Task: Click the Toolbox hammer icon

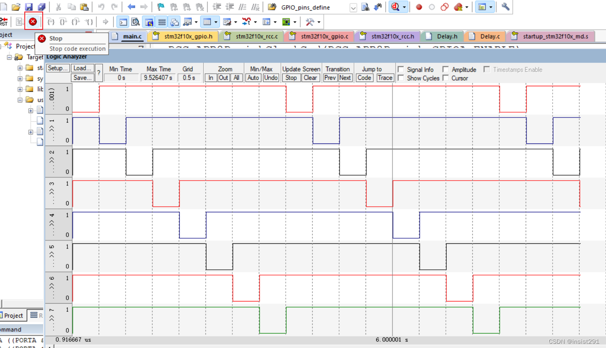Action: 310,21
